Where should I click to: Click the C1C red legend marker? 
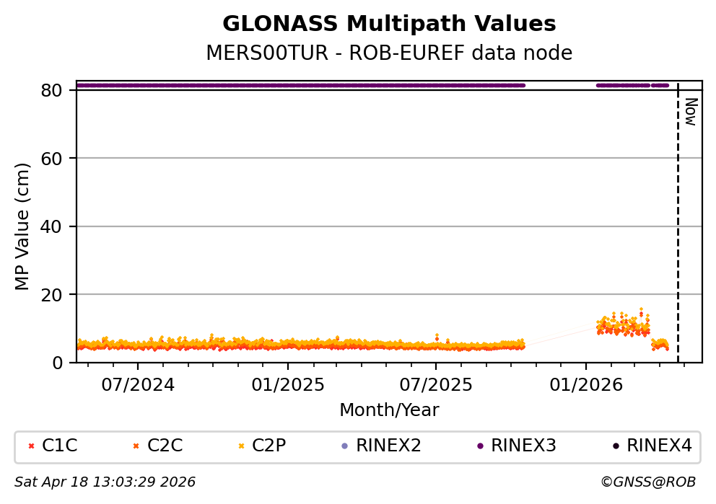[31, 446]
